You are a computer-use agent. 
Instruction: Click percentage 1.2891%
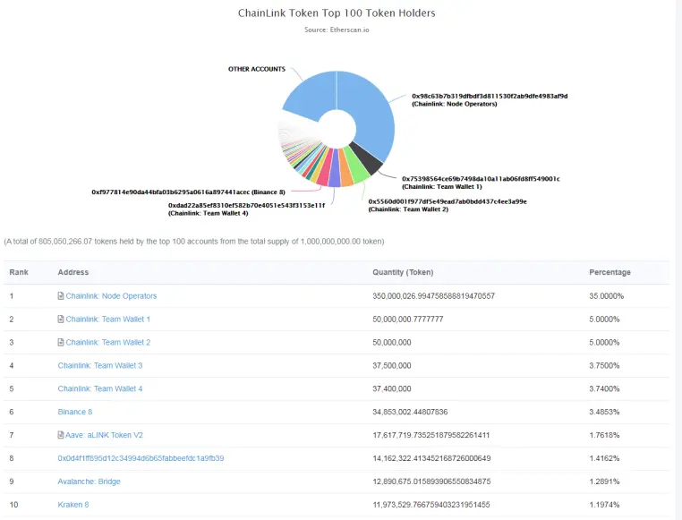click(604, 482)
